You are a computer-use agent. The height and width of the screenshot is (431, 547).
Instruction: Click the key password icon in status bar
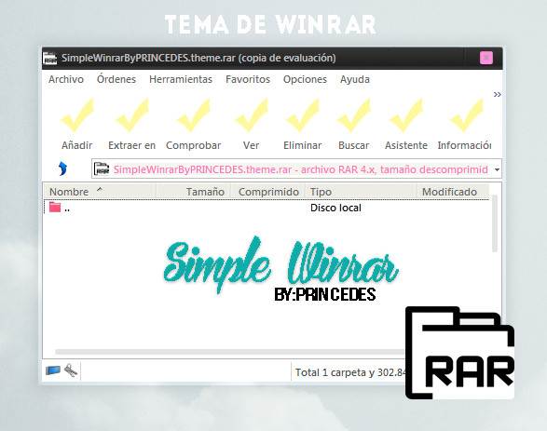click(71, 370)
